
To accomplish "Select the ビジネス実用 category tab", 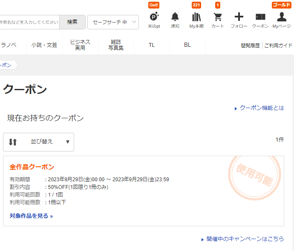I will (80, 45).
